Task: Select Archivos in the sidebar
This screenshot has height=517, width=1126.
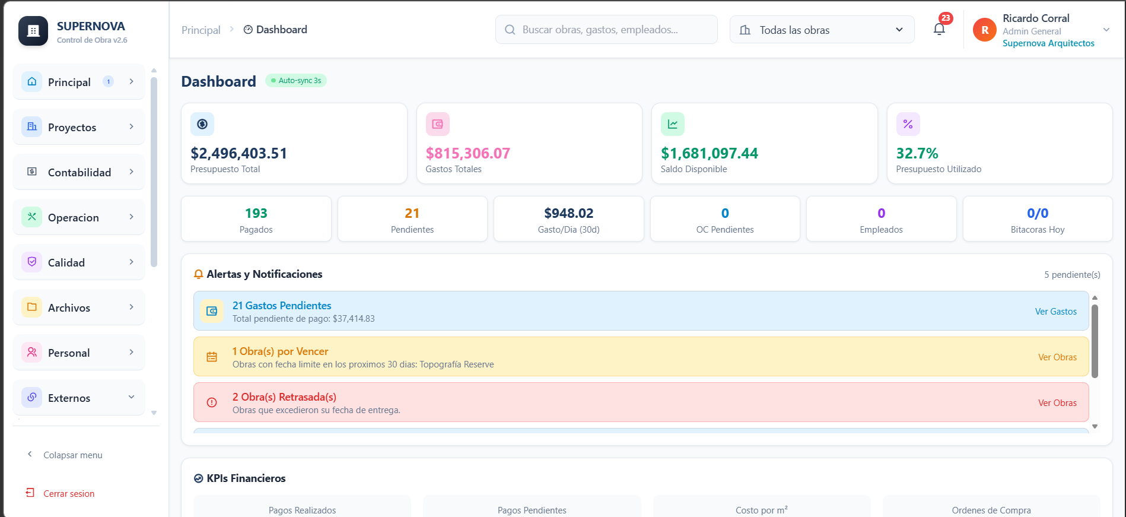Action: pyautogui.click(x=79, y=307)
